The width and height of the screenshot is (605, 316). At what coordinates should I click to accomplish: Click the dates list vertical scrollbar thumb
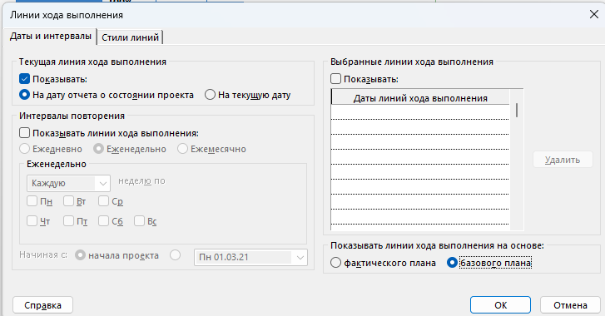pyautogui.click(x=517, y=111)
